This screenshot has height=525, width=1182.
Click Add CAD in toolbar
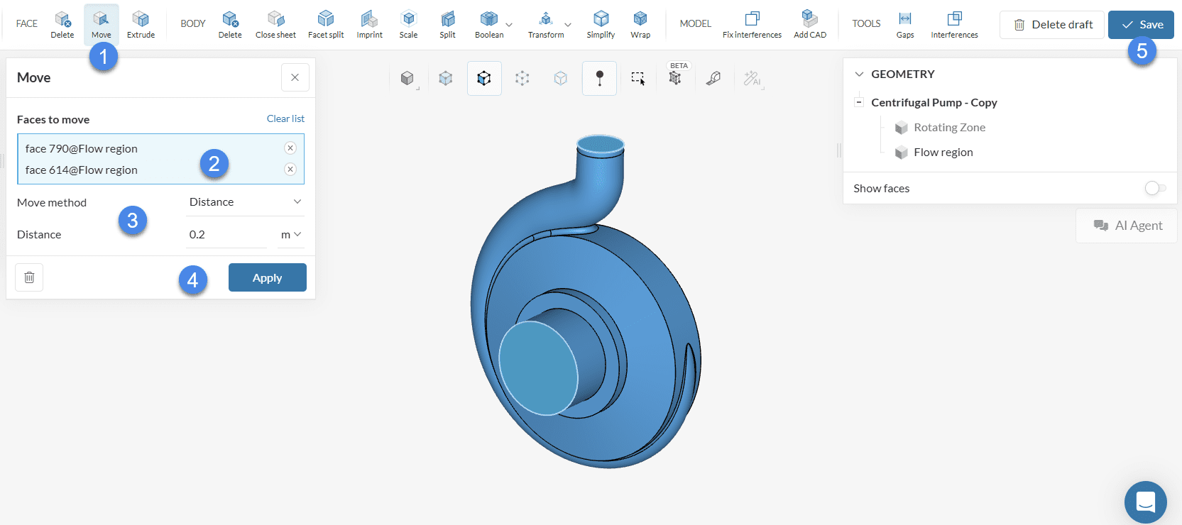point(809,24)
